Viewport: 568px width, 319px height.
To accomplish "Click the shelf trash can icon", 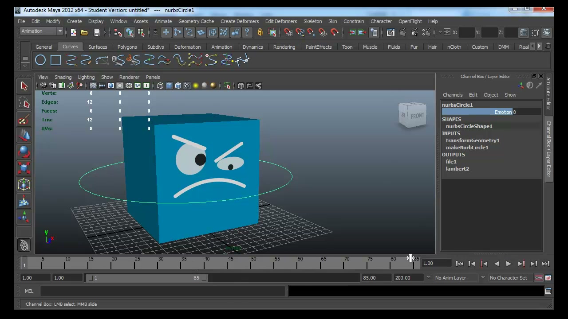I will 548,46.
